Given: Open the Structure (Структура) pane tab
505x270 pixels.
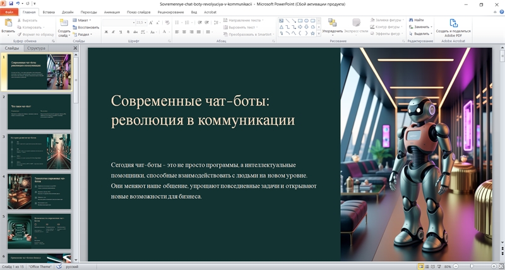Looking at the screenshot, I should (36, 48).
